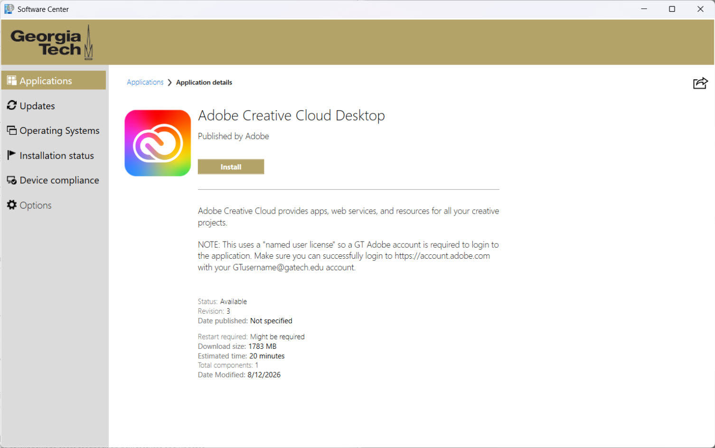Viewport: 715px width, 448px height.
Task: Go to Operating Systems section
Action: click(54, 130)
